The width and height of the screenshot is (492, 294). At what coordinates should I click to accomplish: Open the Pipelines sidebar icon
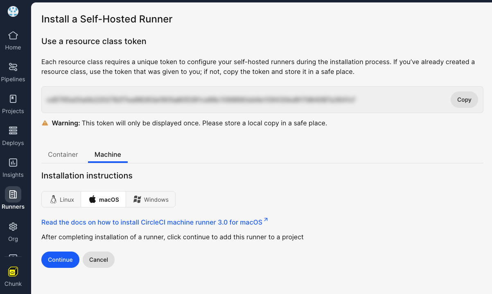click(13, 67)
